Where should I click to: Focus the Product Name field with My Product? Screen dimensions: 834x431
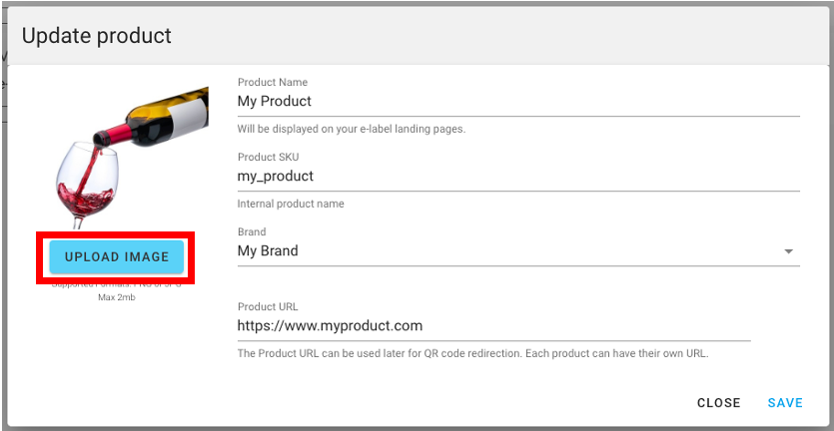pyautogui.click(x=517, y=101)
